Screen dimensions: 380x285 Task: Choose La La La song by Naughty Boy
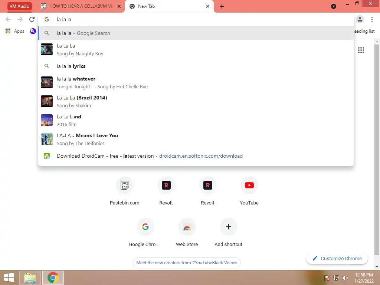coord(196,49)
